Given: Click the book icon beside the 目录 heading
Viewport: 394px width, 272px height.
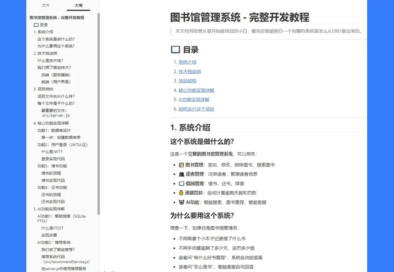Looking at the screenshot, I should 175,50.
